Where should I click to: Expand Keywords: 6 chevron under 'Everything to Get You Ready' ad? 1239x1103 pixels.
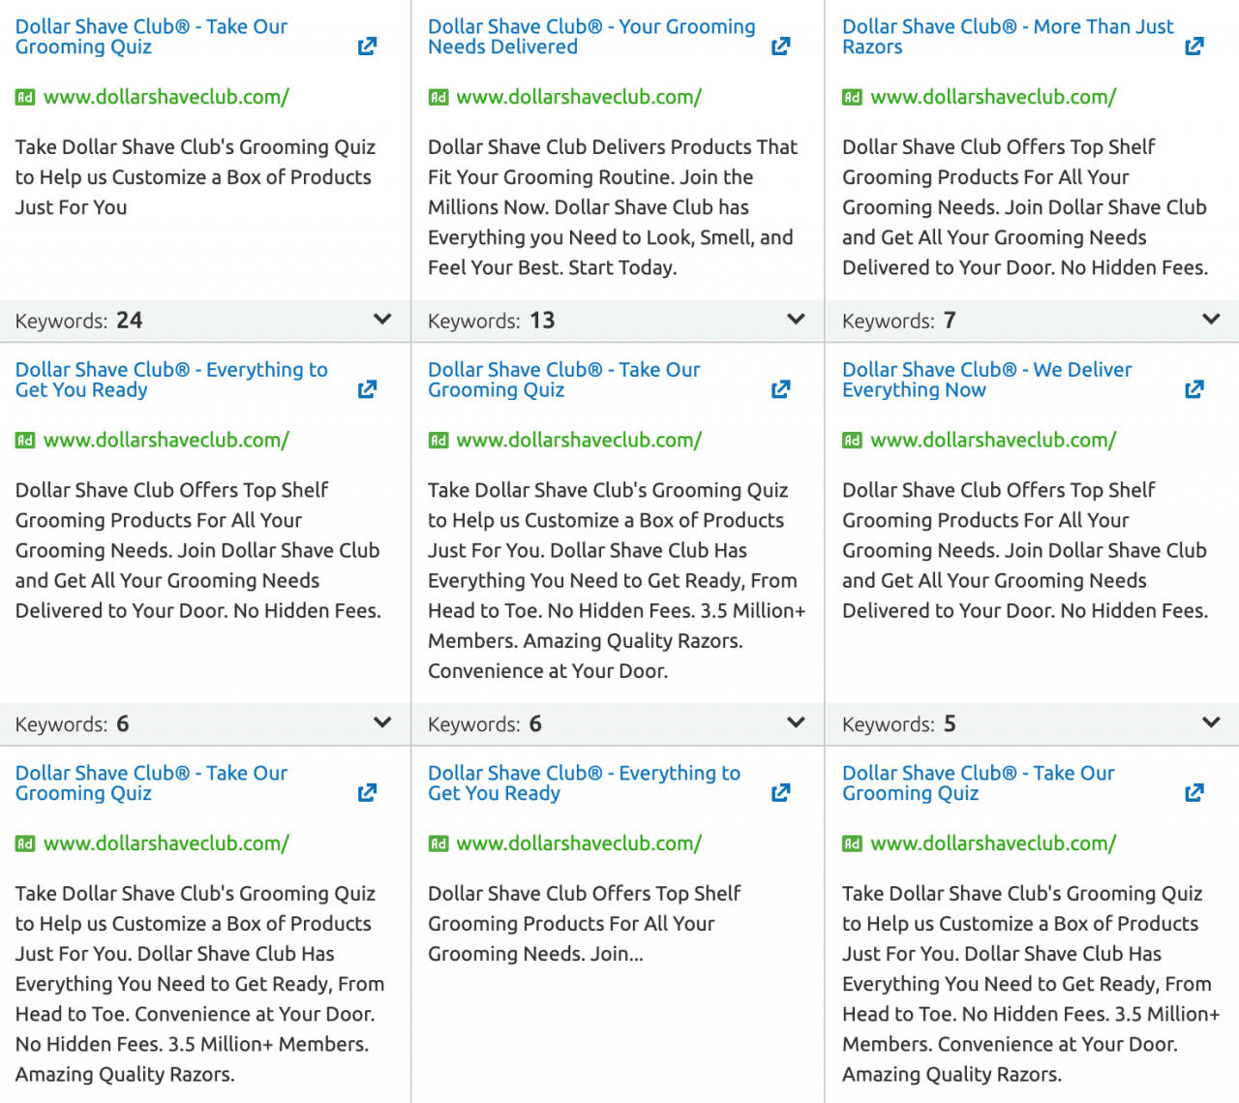pos(382,722)
